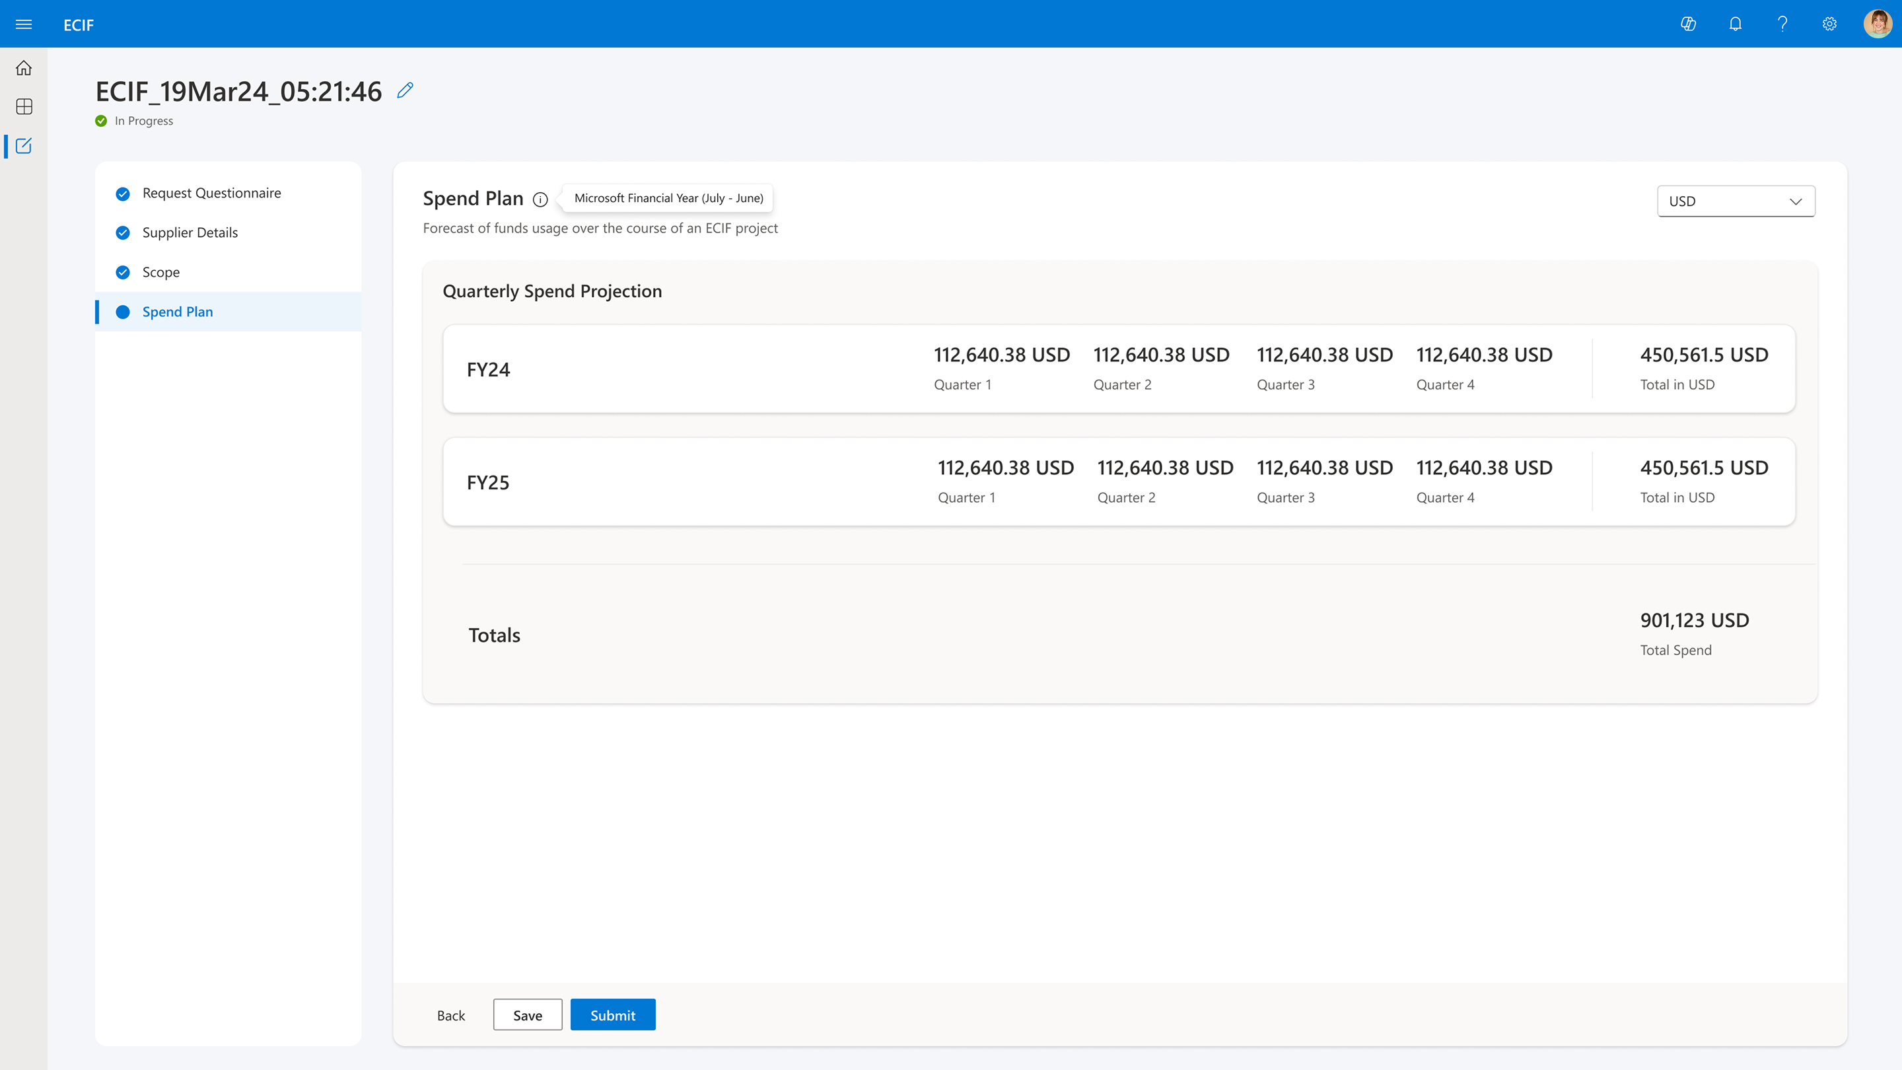Open the Copilot chat icon
Viewport: 1902px width, 1070px height.
[1688, 24]
